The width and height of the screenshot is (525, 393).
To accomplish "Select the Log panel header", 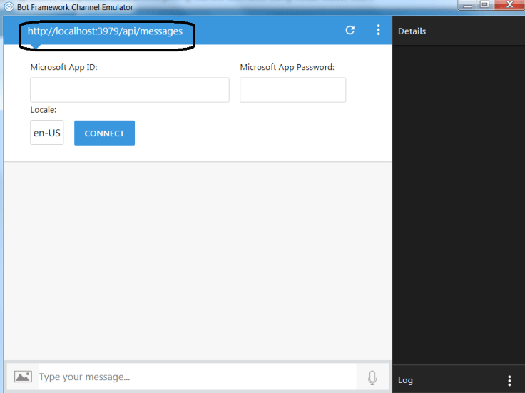I will pyautogui.click(x=406, y=380).
